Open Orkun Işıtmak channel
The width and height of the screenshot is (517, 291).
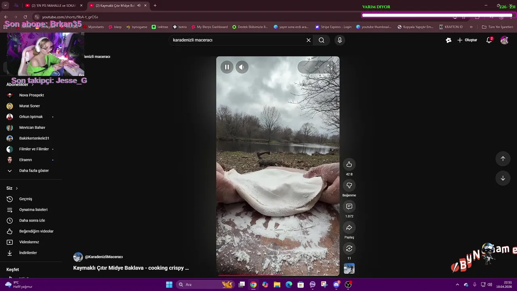click(31, 117)
